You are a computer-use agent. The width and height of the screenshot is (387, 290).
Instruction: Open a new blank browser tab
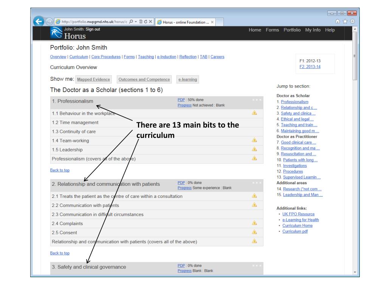tap(220, 22)
